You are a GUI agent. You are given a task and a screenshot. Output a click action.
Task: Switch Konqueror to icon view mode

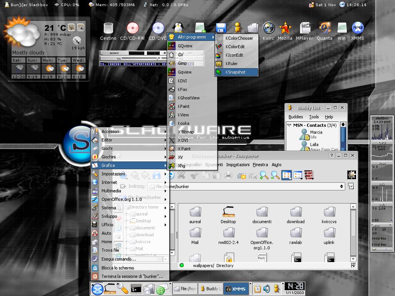click(x=287, y=175)
